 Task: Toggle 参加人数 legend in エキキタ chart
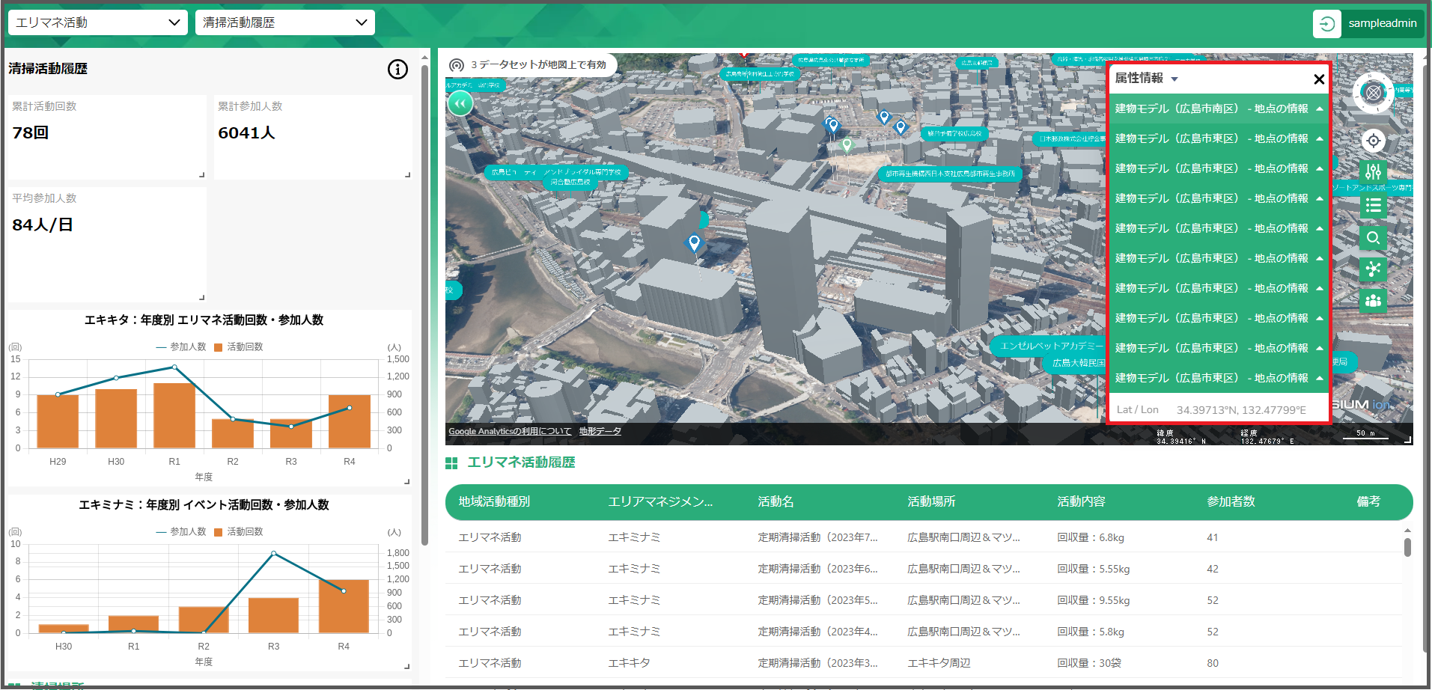[x=181, y=346]
